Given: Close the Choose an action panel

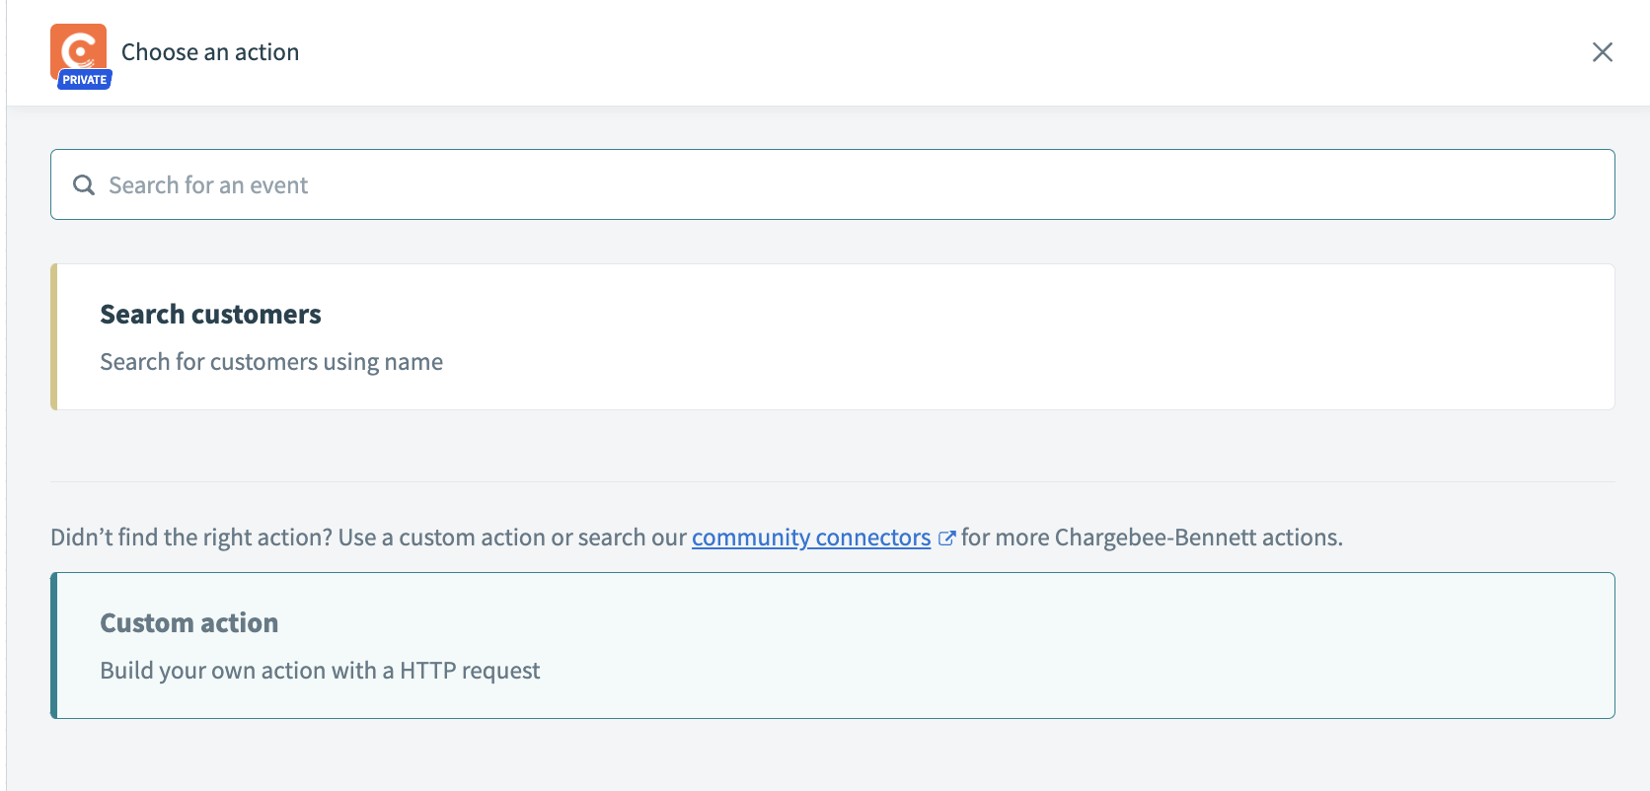Looking at the screenshot, I should click(x=1602, y=52).
